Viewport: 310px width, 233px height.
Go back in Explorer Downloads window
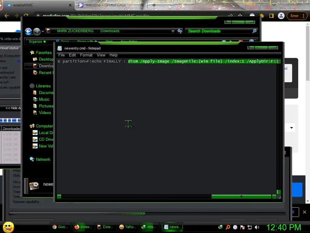(x=28, y=31)
